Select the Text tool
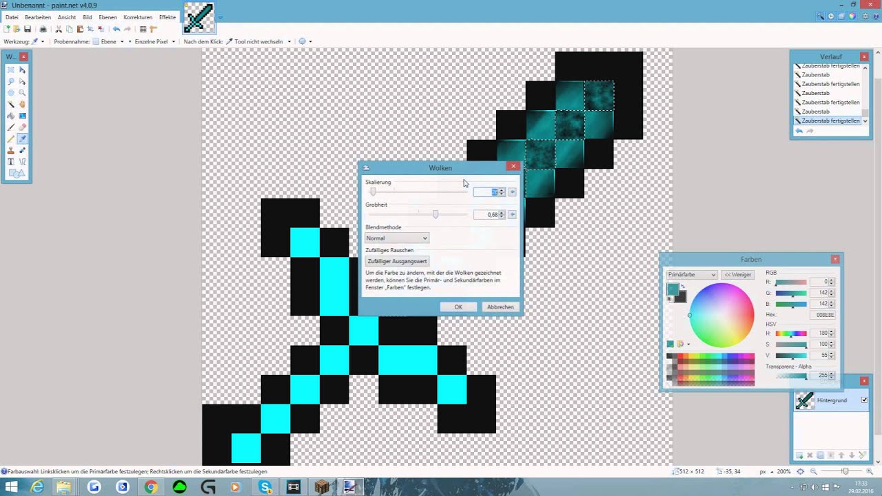882x496 pixels. pyautogui.click(x=11, y=162)
